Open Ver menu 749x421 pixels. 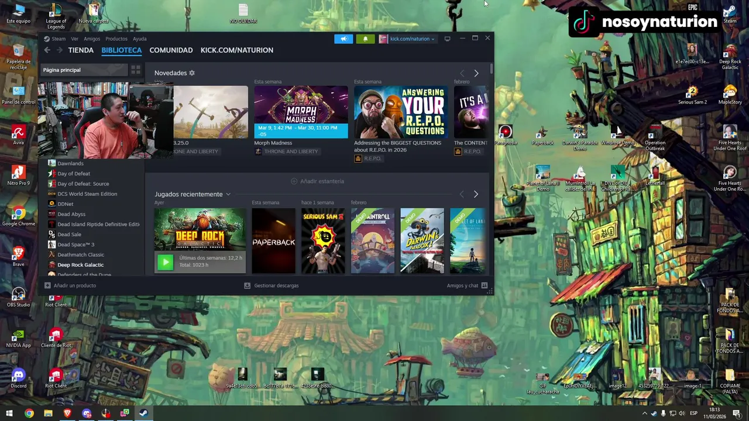(x=74, y=39)
